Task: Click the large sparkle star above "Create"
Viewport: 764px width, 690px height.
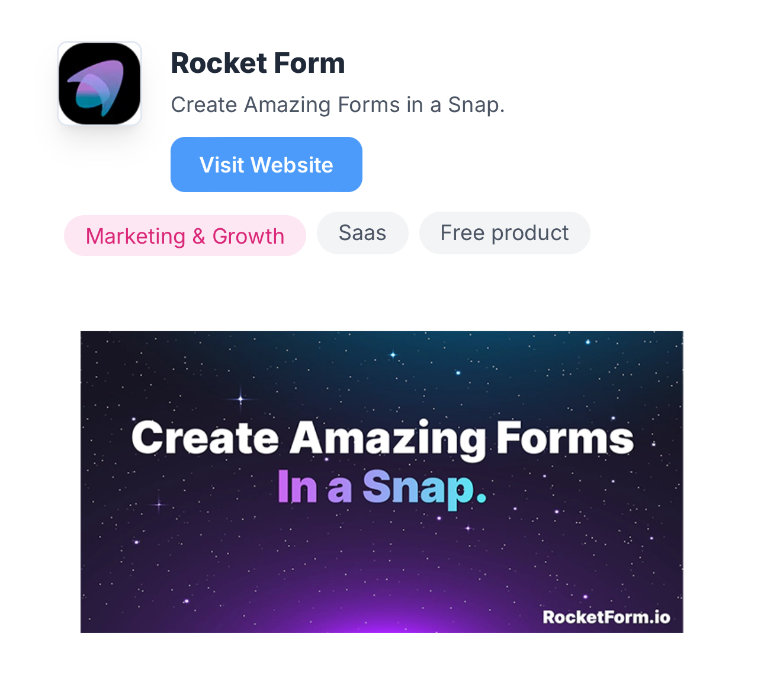Action: (x=240, y=399)
